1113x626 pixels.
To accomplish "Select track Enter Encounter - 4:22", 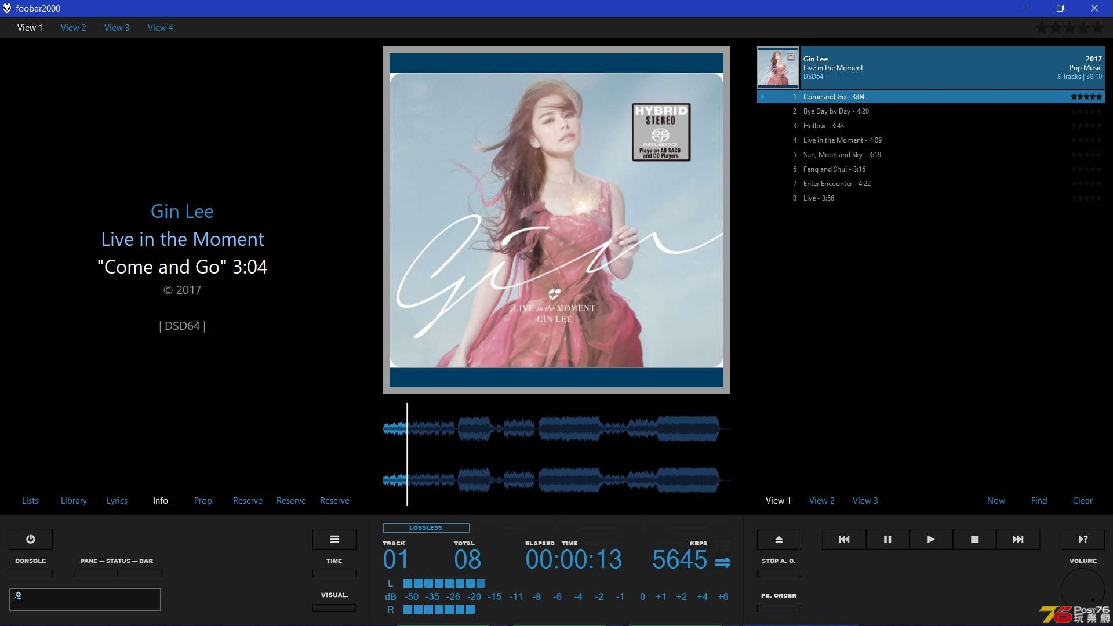I will point(930,184).
